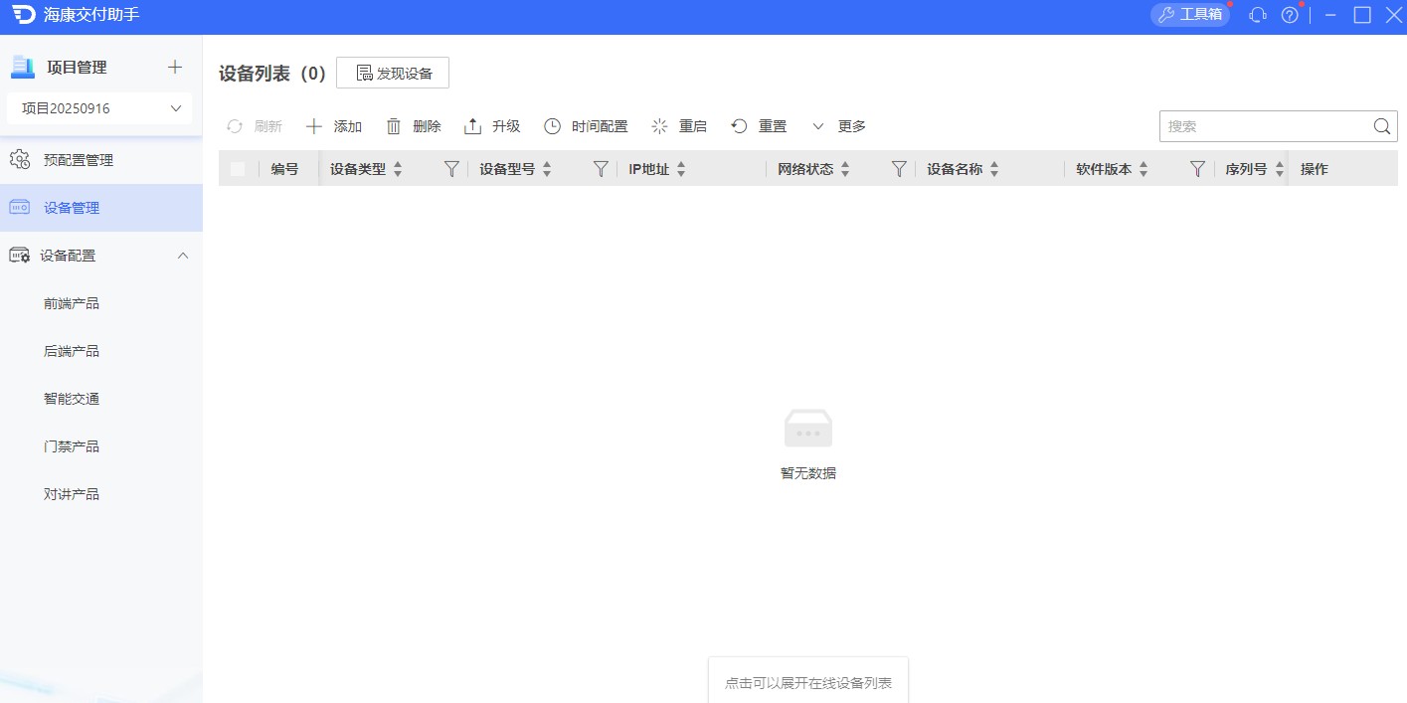Screen dimensions: 1407x703
Task: Open the 项目20250916 project dropdown
Action: tap(98, 108)
